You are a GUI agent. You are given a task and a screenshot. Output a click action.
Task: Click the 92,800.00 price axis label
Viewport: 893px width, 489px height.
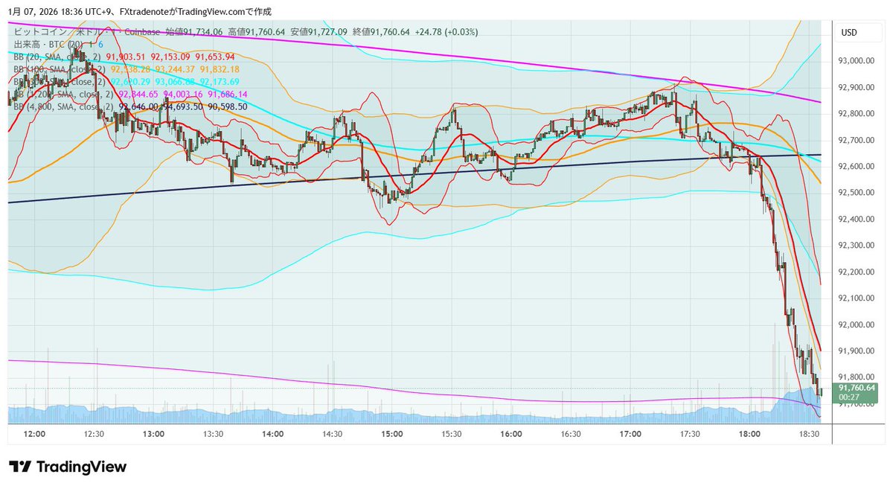(856, 114)
